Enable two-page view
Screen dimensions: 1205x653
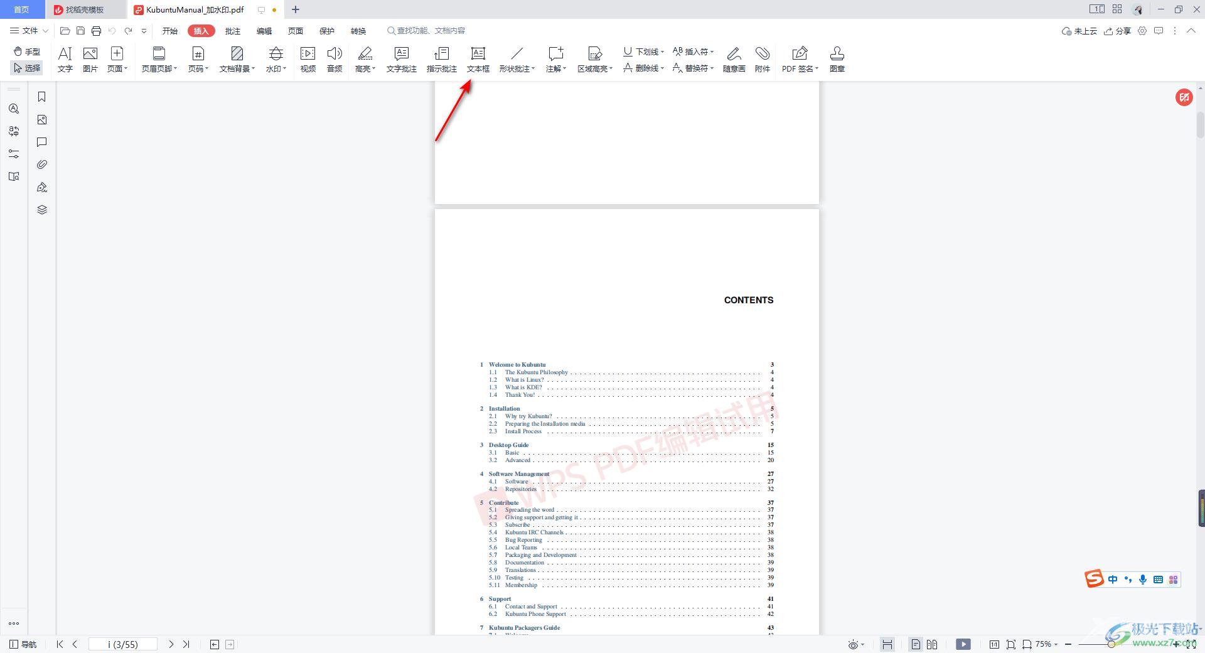tap(932, 644)
